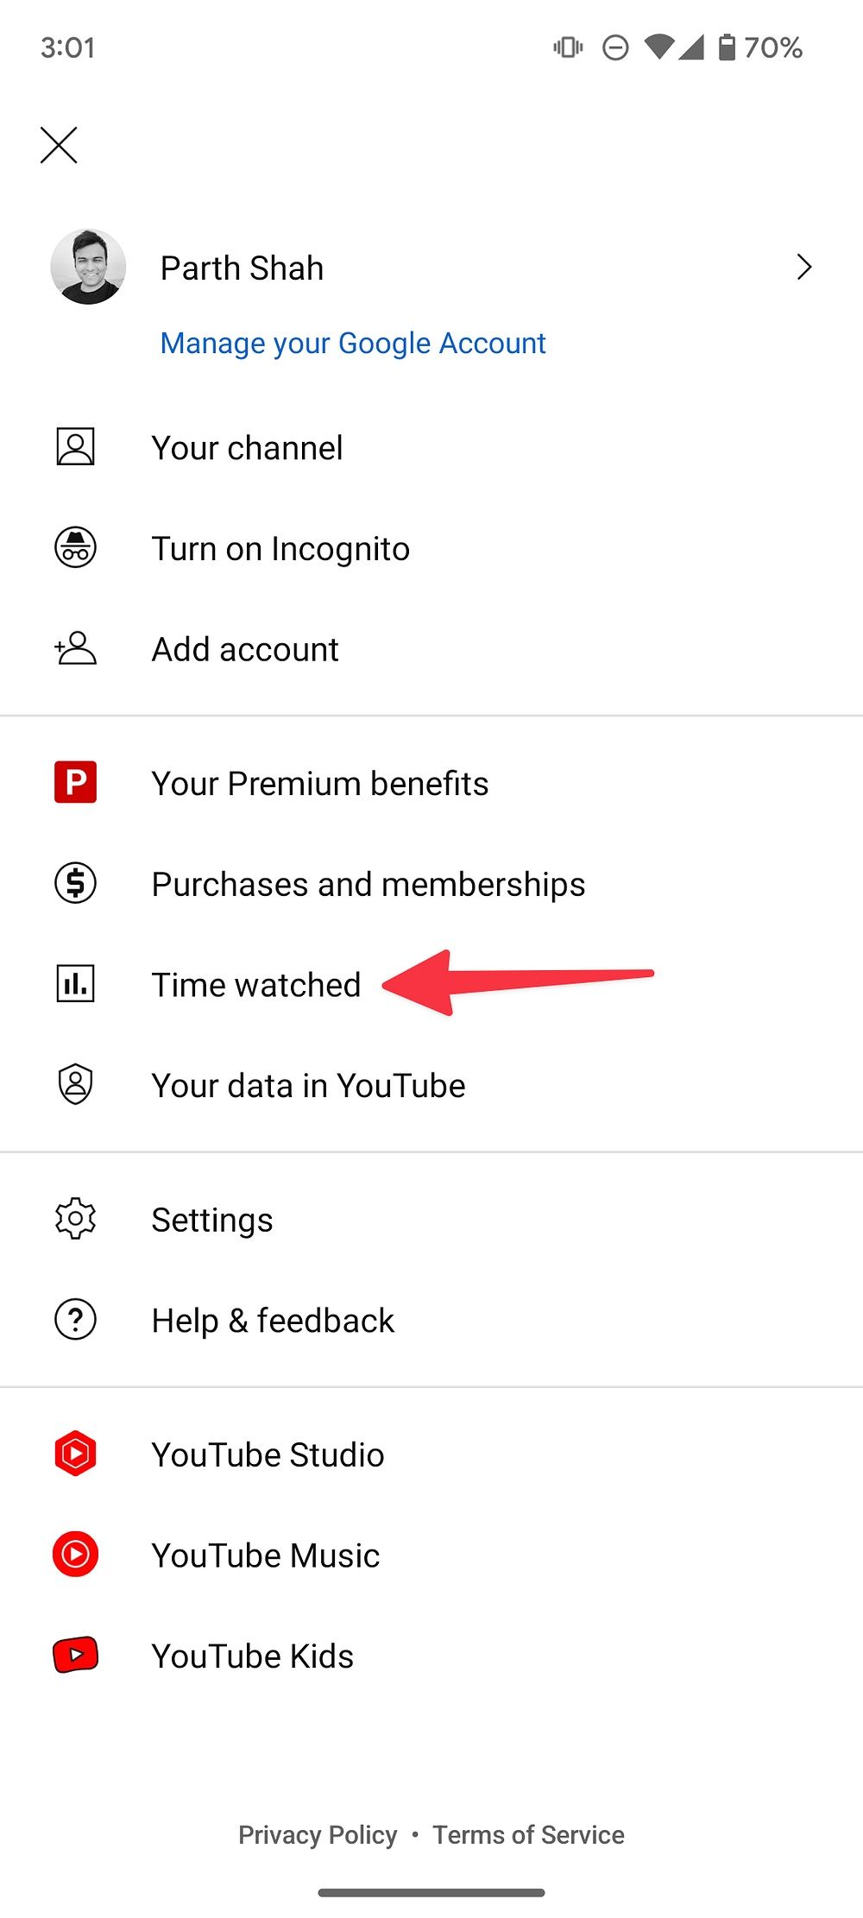Open YouTube Studio hexagon icon
Image resolution: width=863 pixels, height=1918 pixels.
[x=76, y=1454]
